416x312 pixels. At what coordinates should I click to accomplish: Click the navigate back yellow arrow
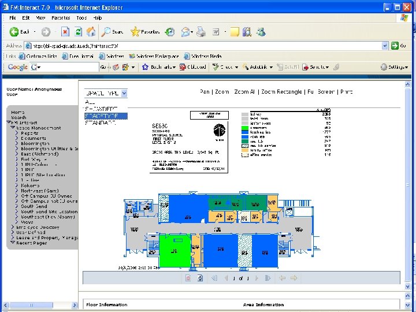[283, 278]
